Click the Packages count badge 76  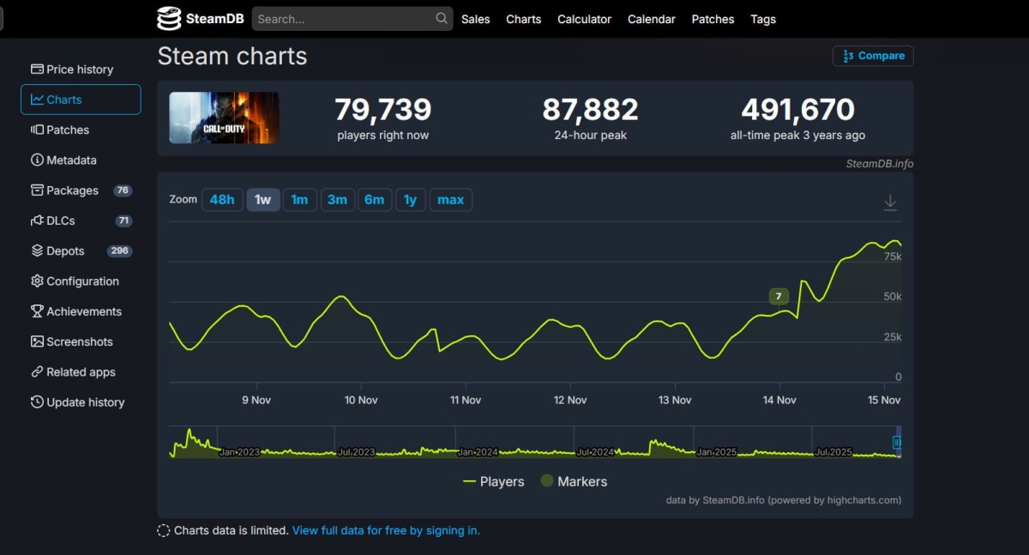123,190
